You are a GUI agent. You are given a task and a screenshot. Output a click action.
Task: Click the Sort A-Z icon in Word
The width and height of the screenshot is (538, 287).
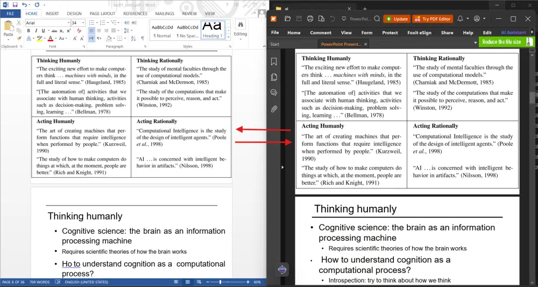tap(133, 38)
